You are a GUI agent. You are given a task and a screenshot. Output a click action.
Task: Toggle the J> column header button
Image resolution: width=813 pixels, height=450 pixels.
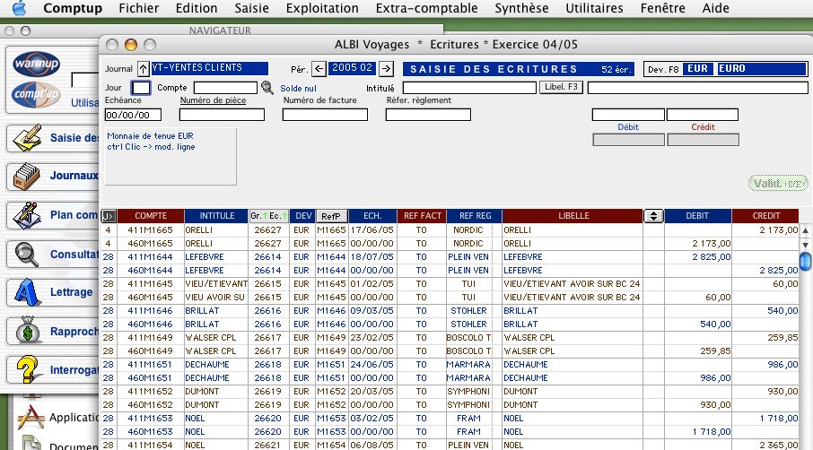[x=109, y=216]
